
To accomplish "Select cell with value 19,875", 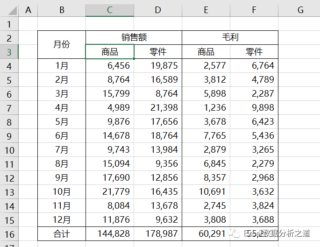I will [x=158, y=66].
